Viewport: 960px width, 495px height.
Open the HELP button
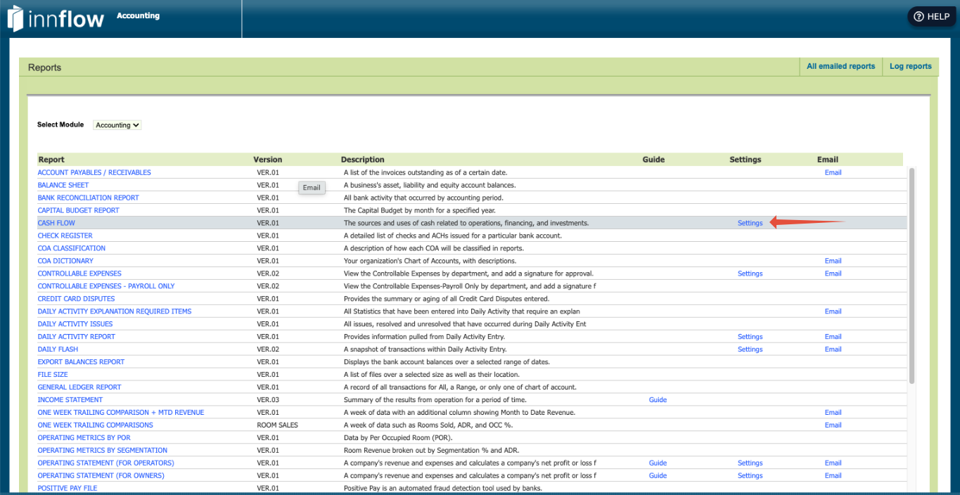point(932,17)
